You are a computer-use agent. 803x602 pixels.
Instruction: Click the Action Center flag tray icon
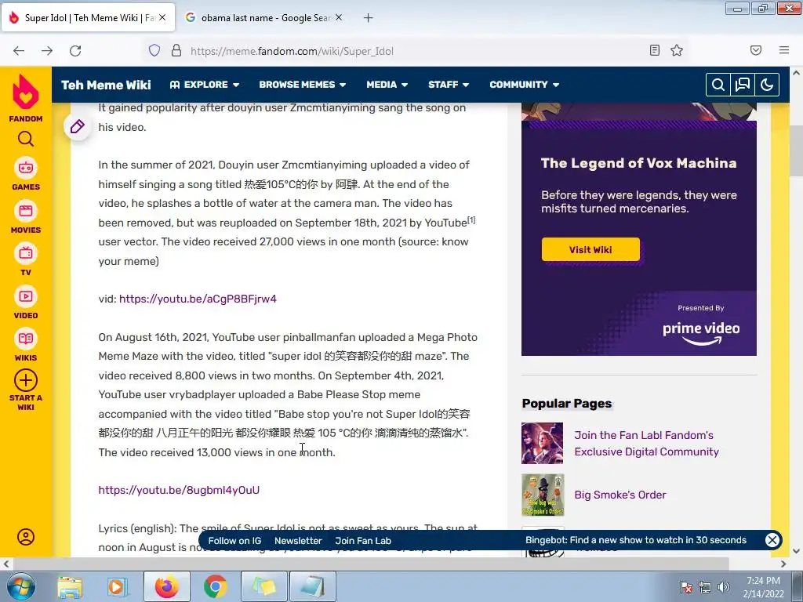tap(686, 587)
